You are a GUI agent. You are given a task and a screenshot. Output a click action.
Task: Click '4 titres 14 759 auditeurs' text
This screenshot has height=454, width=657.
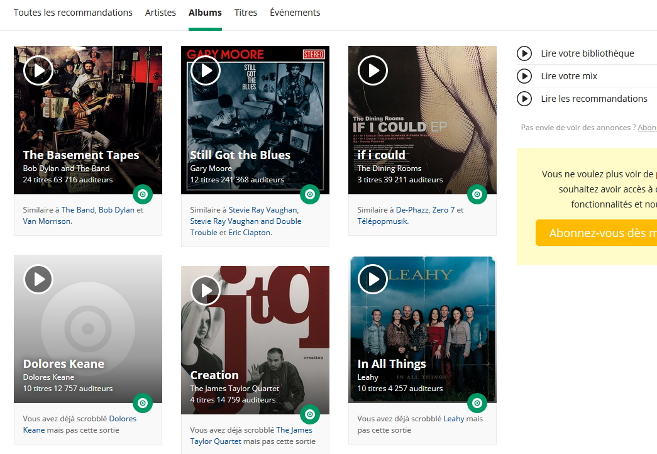[233, 400]
